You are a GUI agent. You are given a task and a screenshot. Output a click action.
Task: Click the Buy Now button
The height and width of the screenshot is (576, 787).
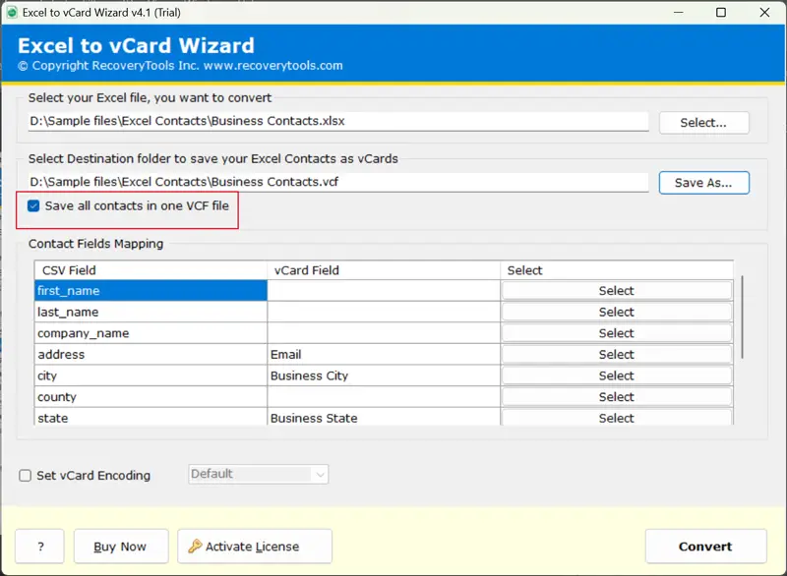point(119,547)
